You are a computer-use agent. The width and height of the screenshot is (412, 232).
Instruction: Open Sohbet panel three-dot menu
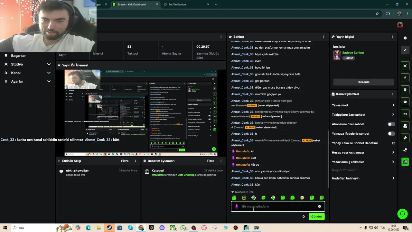point(324,37)
